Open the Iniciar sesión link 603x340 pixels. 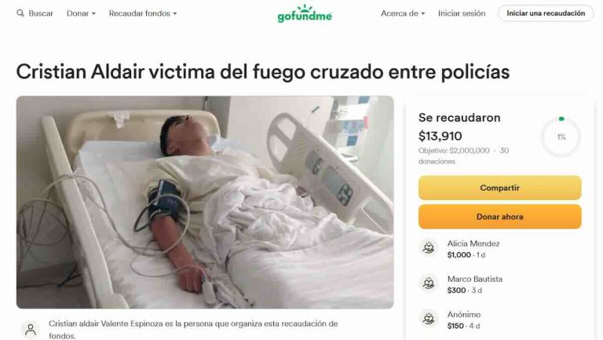pos(462,13)
